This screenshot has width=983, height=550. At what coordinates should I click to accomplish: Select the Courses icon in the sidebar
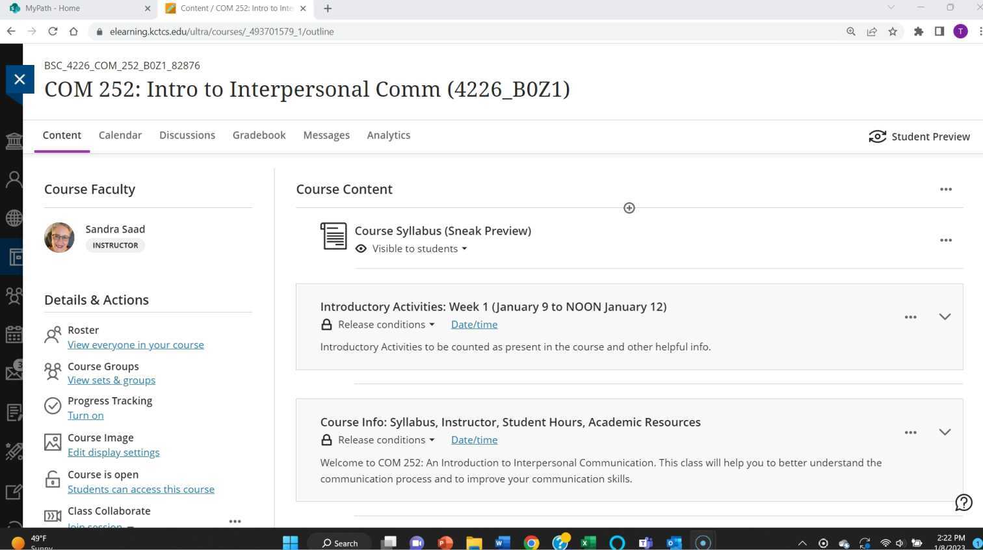[14, 257]
